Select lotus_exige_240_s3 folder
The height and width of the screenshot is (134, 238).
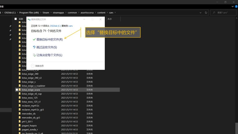tap(32, 78)
